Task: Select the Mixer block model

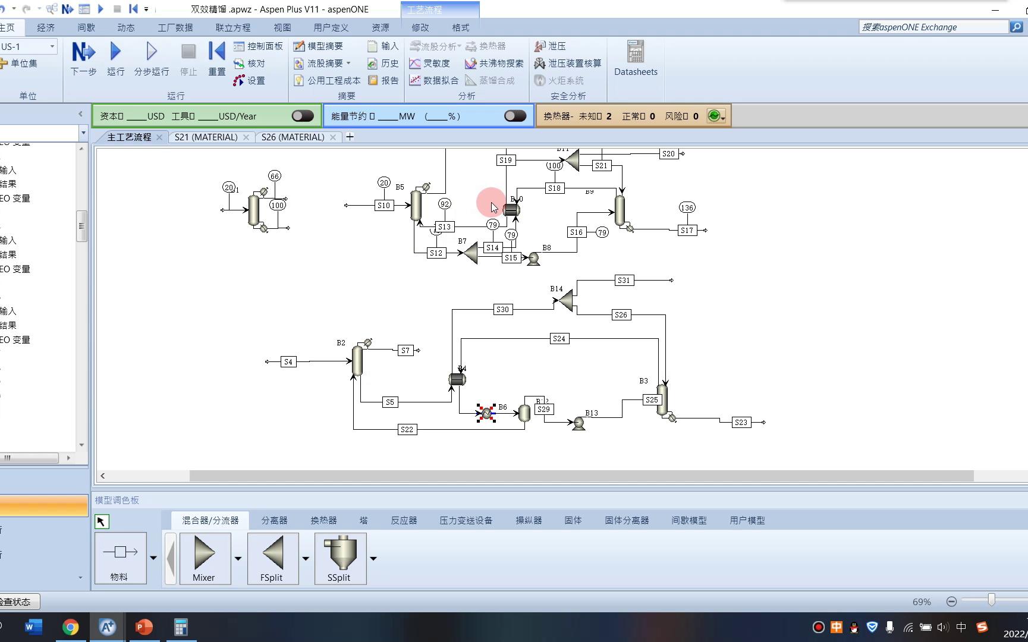Action: point(204,558)
